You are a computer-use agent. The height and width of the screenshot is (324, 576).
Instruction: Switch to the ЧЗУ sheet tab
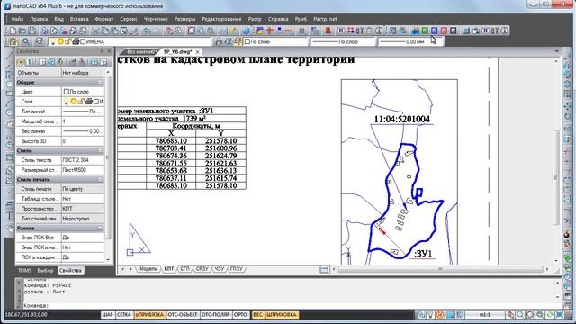coord(220,269)
